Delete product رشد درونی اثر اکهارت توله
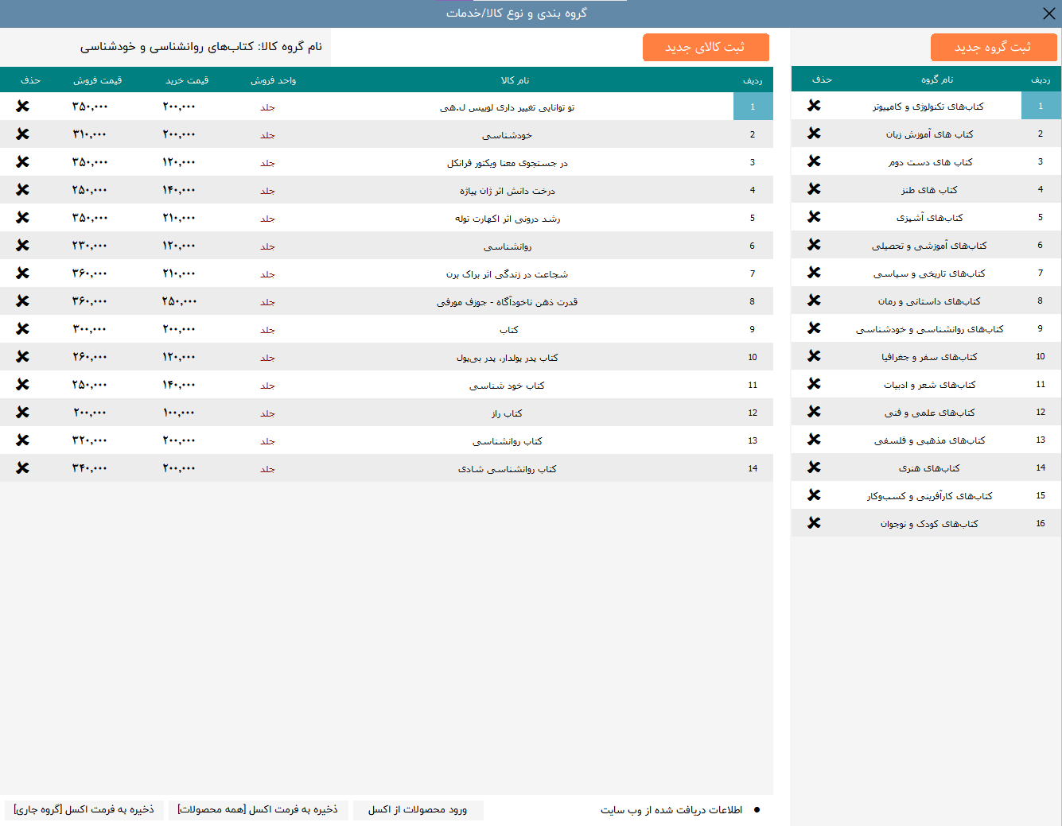This screenshot has height=826, width=1062. [x=22, y=218]
